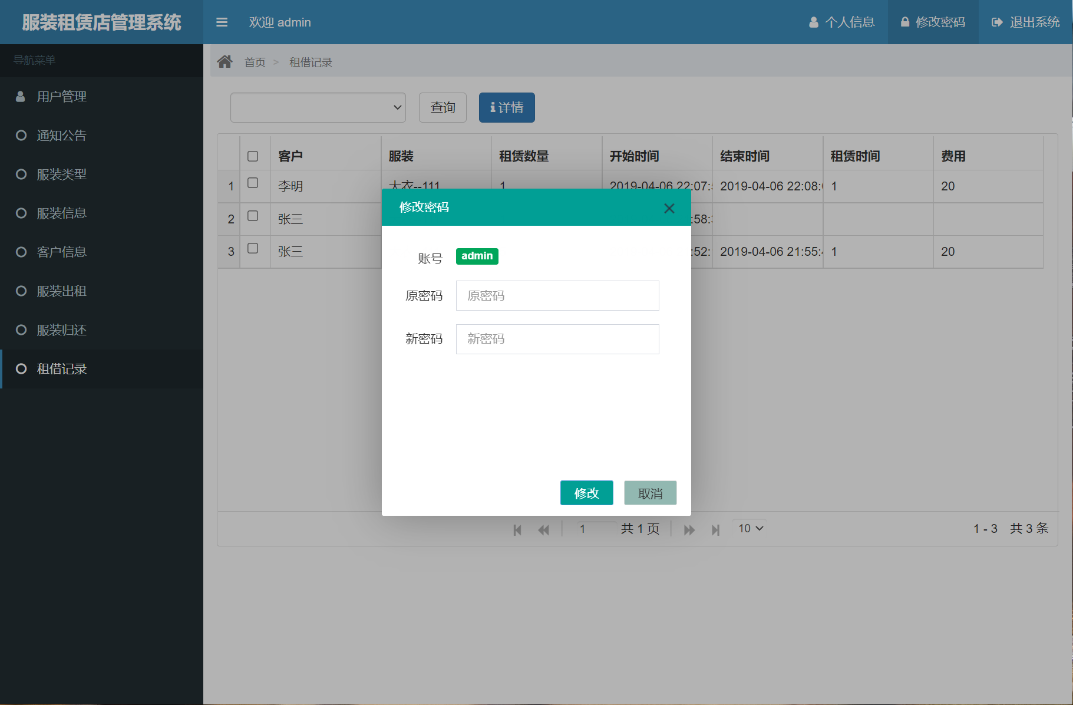This screenshot has height=705, width=1073.
Task: Open 通知公告 from the navigation menu
Action: [x=61, y=135]
